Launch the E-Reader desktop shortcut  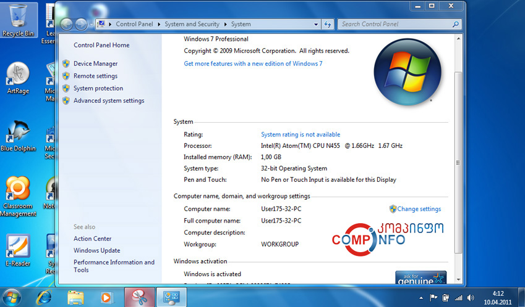point(18,250)
